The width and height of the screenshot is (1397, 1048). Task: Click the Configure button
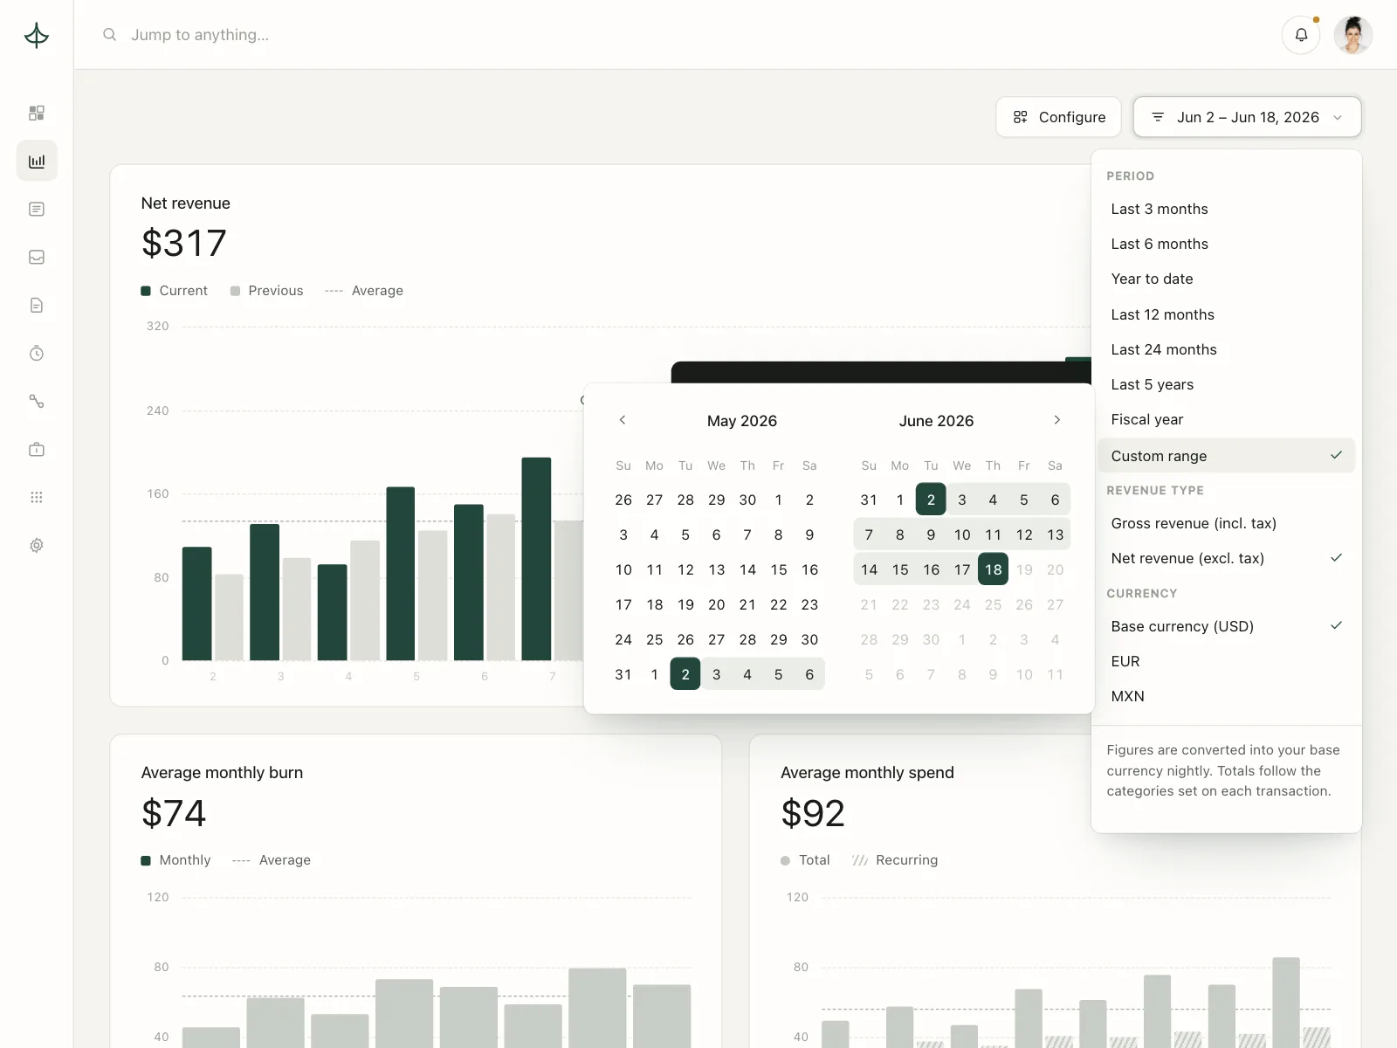1059,117
